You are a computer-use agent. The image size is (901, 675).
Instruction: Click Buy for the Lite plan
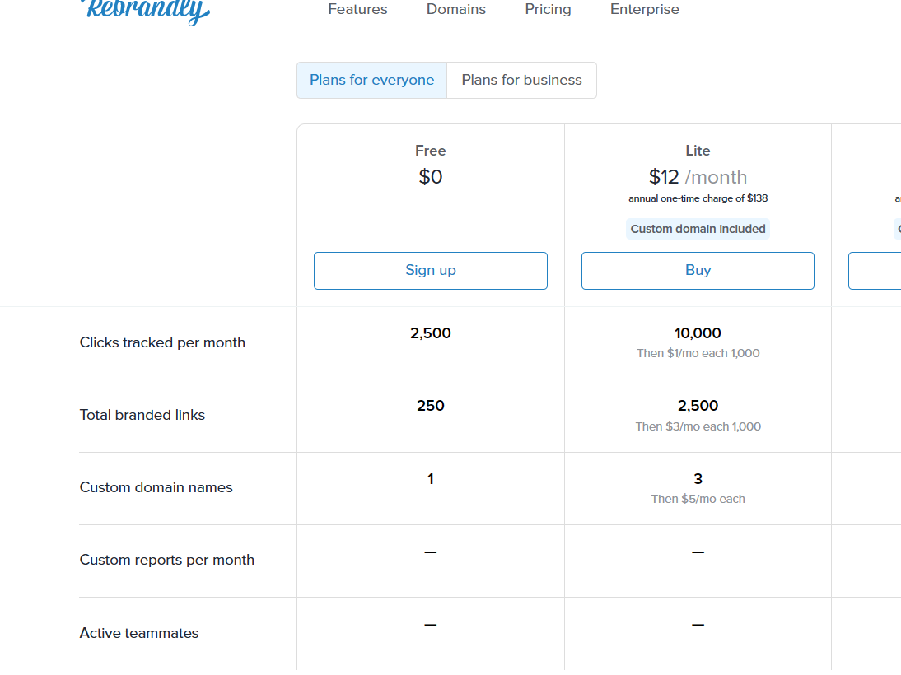point(698,270)
